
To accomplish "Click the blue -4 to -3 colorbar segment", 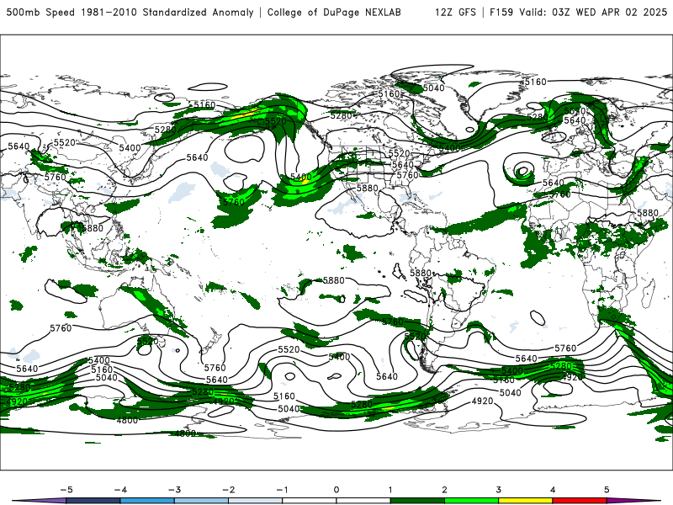I will tap(147, 501).
